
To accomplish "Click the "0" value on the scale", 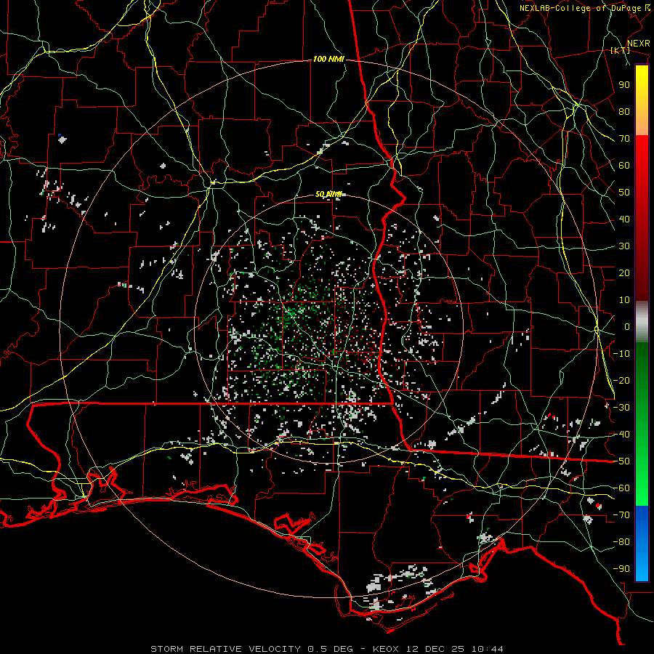I will pyautogui.click(x=627, y=326).
